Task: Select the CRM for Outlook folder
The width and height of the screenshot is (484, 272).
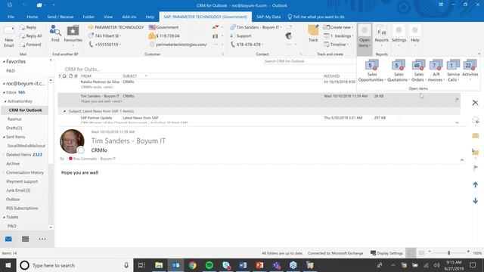Action: (x=25, y=110)
